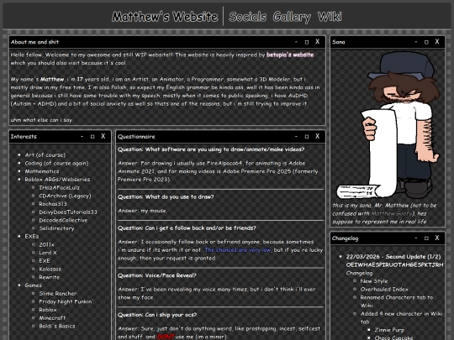Click '2011x' under EXEs

pyautogui.click(x=46, y=244)
